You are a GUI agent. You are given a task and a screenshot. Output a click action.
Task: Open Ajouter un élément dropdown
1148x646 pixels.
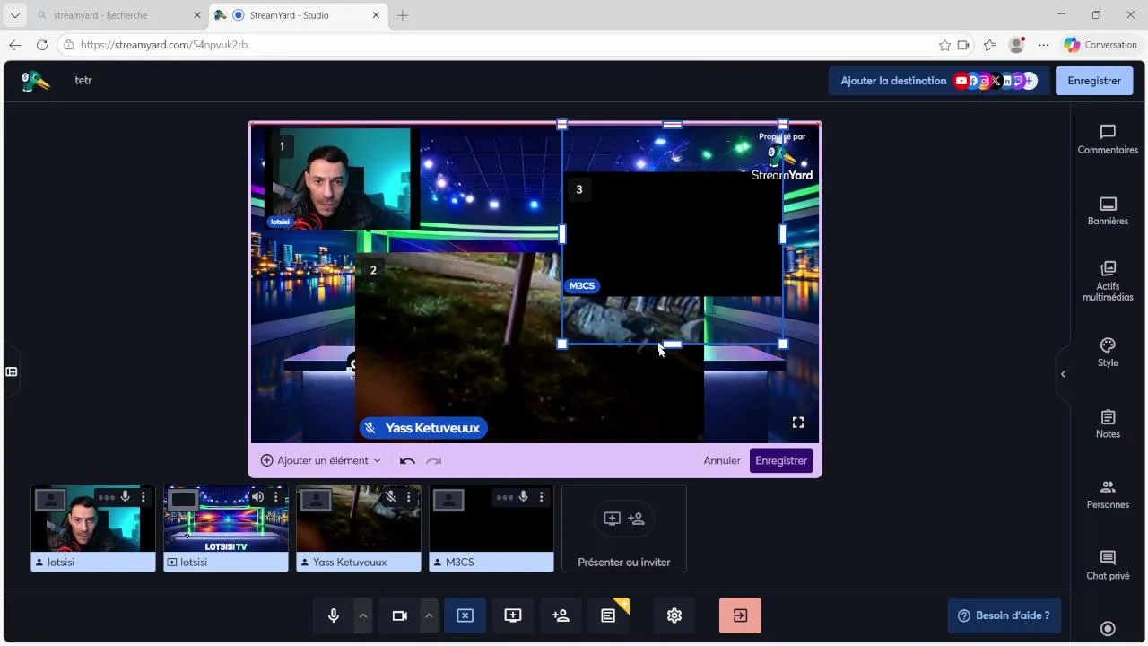click(321, 460)
